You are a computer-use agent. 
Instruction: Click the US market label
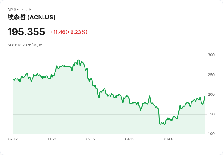point(28,10)
